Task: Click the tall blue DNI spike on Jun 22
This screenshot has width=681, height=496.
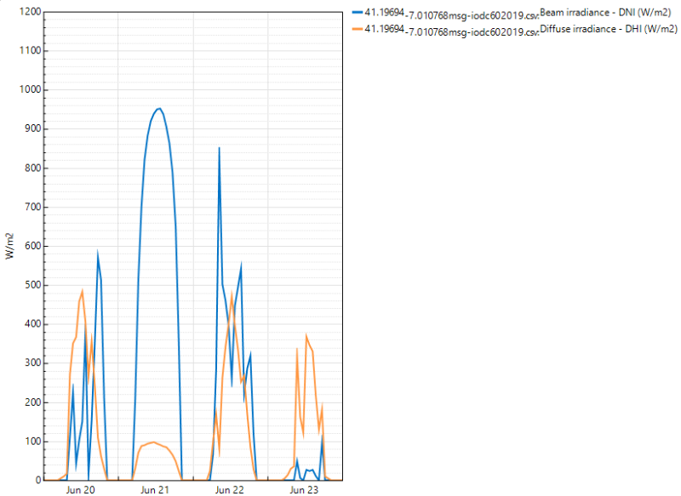Action: [x=220, y=148]
